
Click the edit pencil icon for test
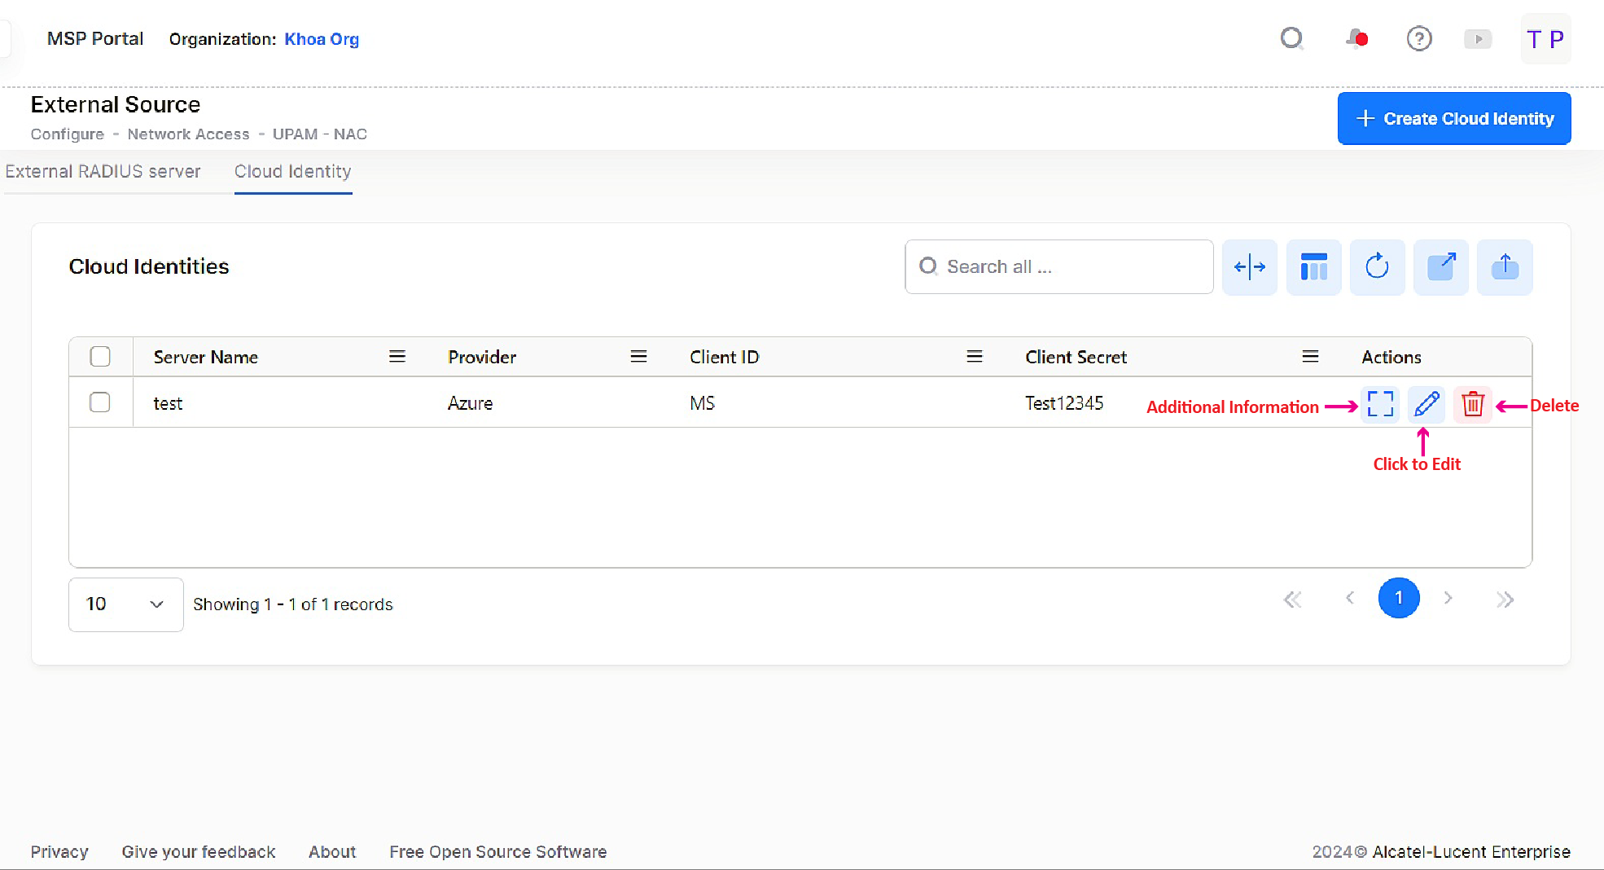1426,404
